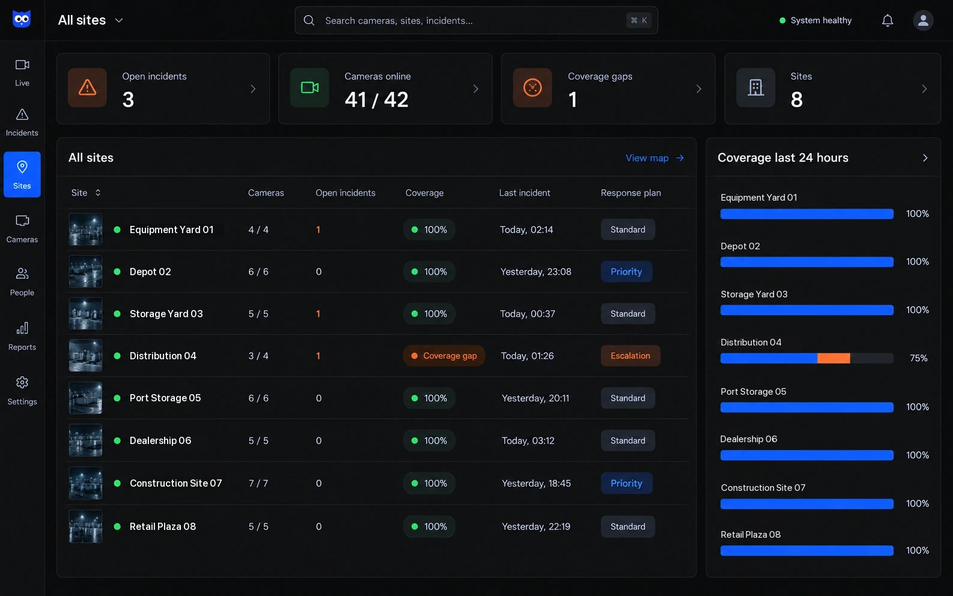Click Priority plan for Depot 02

click(x=626, y=272)
